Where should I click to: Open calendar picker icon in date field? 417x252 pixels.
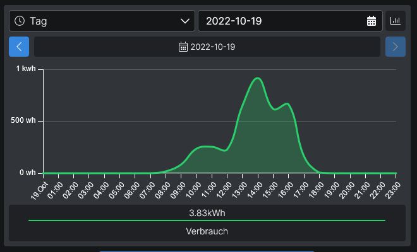pyautogui.click(x=372, y=21)
